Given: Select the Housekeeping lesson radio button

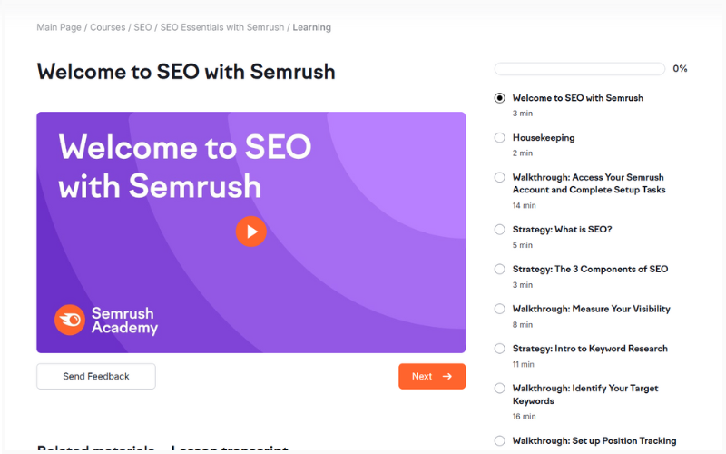Looking at the screenshot, I should point(500,138).
